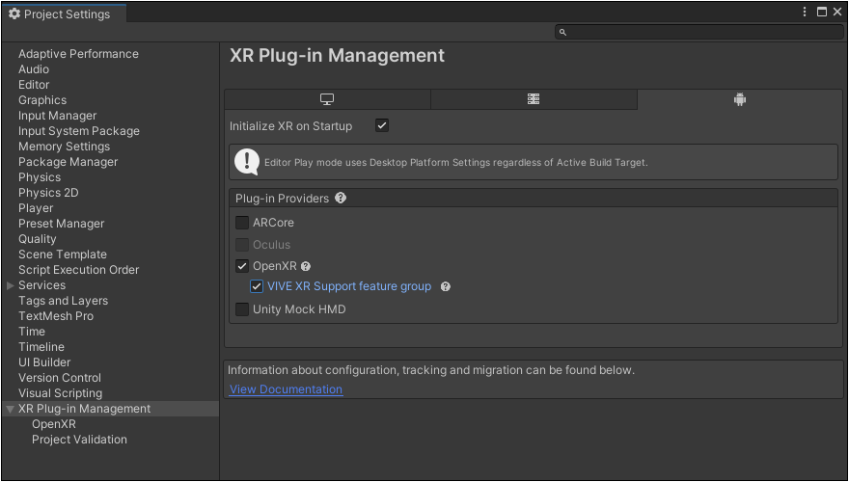Image resolution: width=849 pixels, height=482 pixels.
Task: Switch to the Desktop (monitor) platform tab
Action: coord(327,99)
